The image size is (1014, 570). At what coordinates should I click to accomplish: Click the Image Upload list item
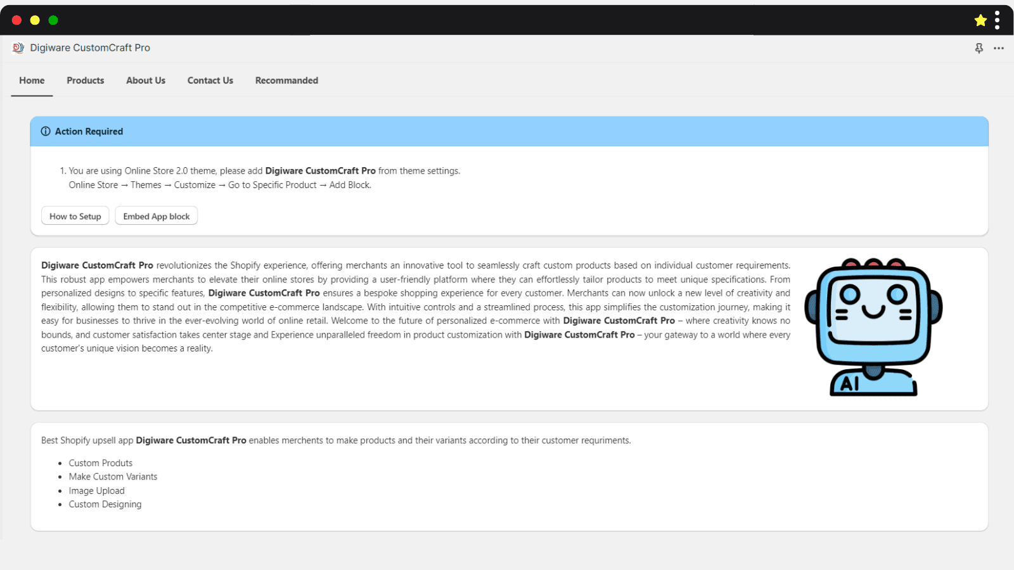(x=97, y=491)
